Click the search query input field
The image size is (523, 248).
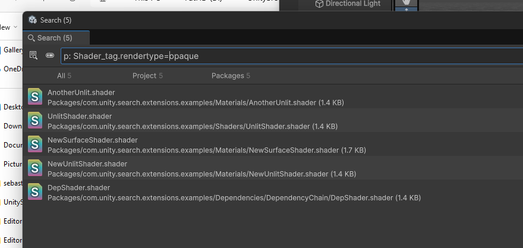285,56
